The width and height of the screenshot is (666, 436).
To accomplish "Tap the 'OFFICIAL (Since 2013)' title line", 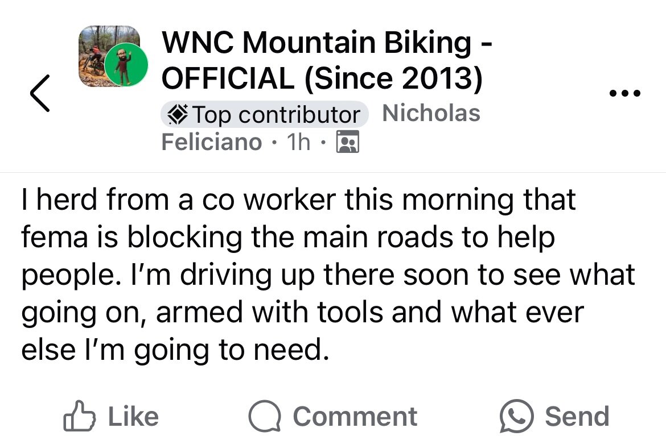I will (322, 78).
